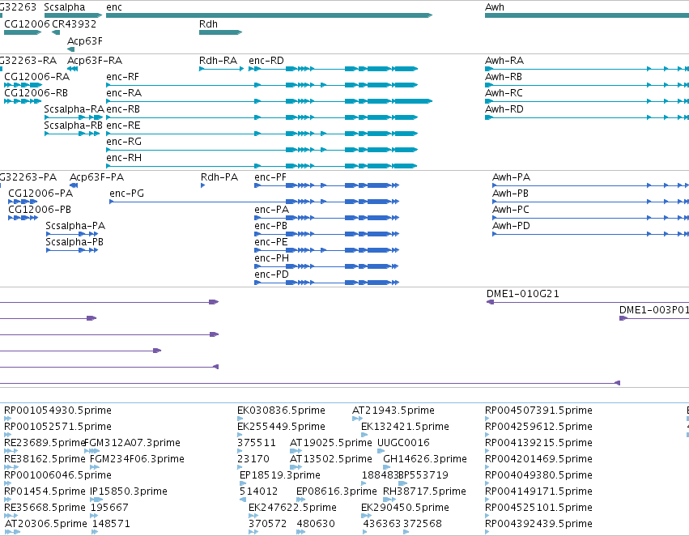Viewport: 689px width, 536px height.
Task: Click the enc-PH protein label
Action: pyautogui.click(x=271, y=259)
